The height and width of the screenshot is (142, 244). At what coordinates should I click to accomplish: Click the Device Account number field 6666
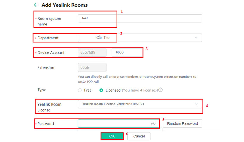(x=127, y=52)
